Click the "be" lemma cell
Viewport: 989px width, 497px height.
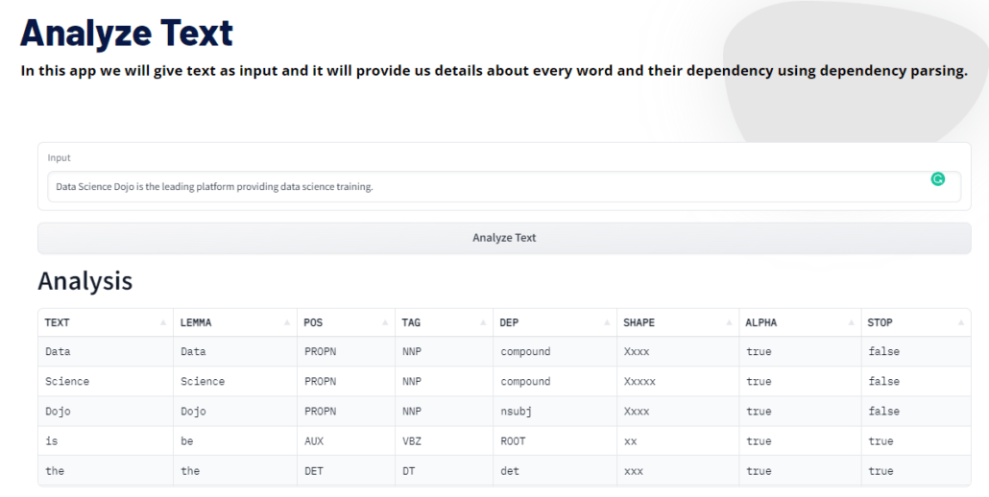point(187,441)
